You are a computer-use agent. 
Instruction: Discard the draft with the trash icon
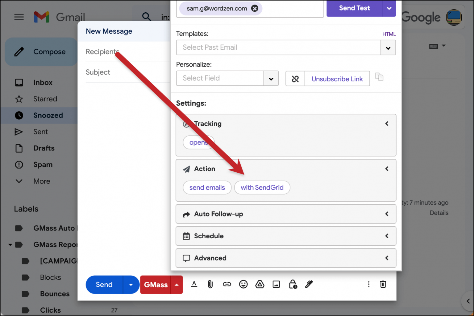point(383,284)
